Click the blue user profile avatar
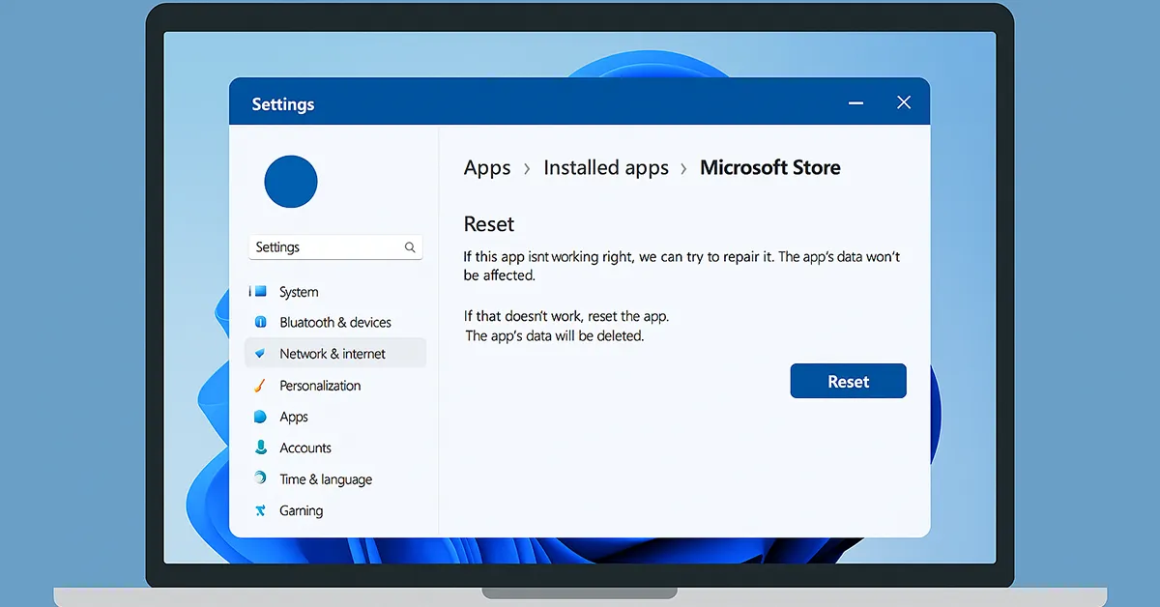The height and width of the screenshot is (607, 1160). pos(291,181)
